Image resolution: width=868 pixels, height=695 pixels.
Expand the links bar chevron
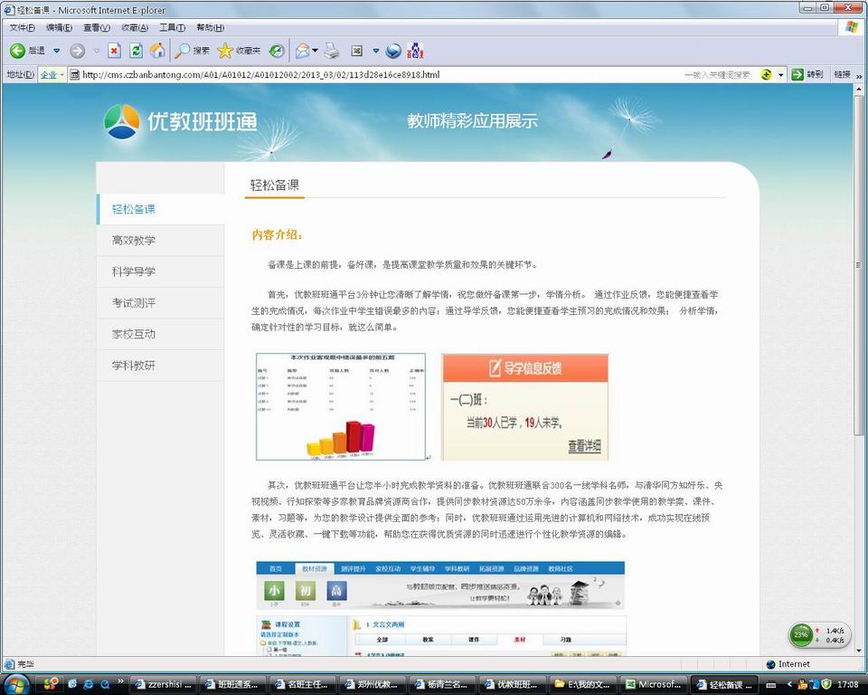(859, 75)
